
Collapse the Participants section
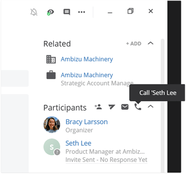pos(151,107)
